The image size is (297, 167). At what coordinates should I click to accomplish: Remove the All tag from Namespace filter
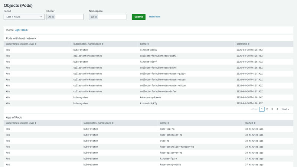point(96,17)
